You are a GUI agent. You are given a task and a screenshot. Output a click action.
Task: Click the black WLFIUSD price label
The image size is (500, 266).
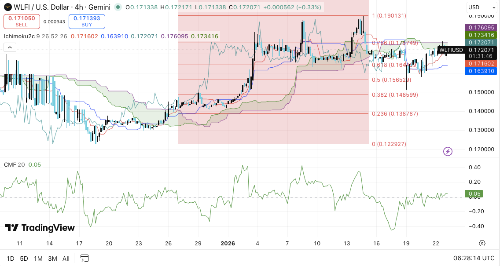tap(451, 50)
